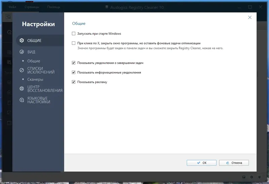This screenshot has height=184, width=269.
Task: Click the Значок программы будет виден hint text
Action: pos(150,48)
